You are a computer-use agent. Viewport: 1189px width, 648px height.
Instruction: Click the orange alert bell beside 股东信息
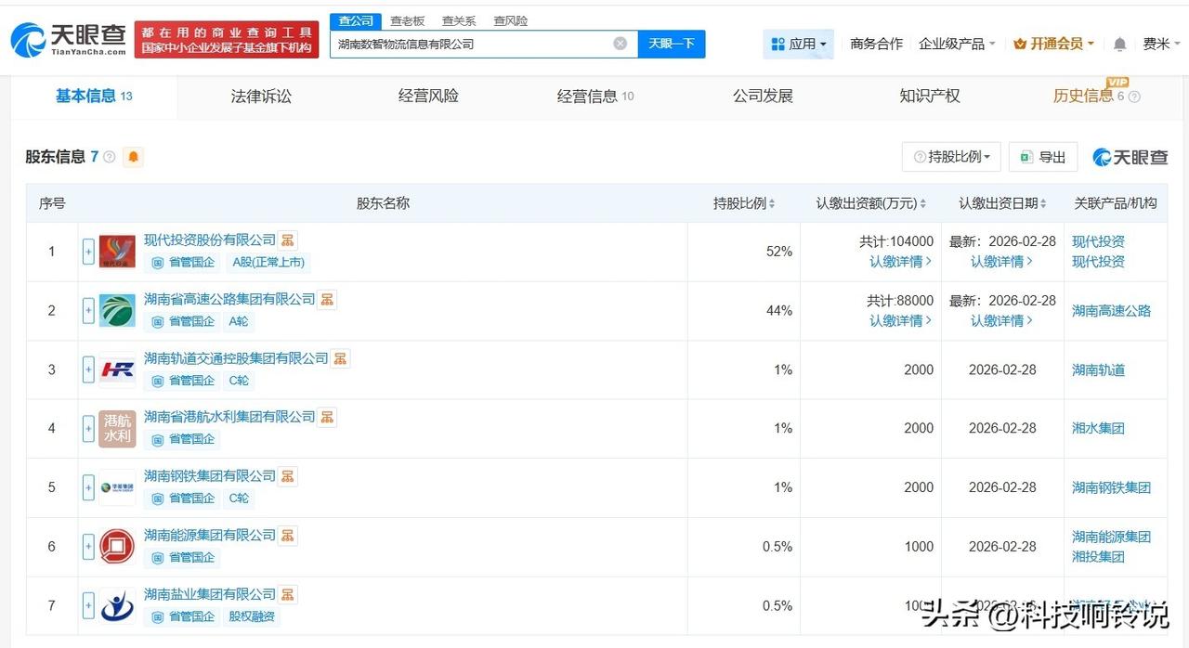pyautogui.click(x=134, y=157)
